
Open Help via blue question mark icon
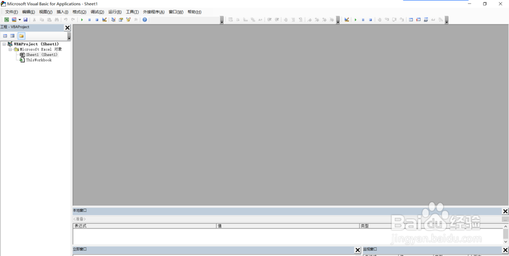tap(145, 20)
